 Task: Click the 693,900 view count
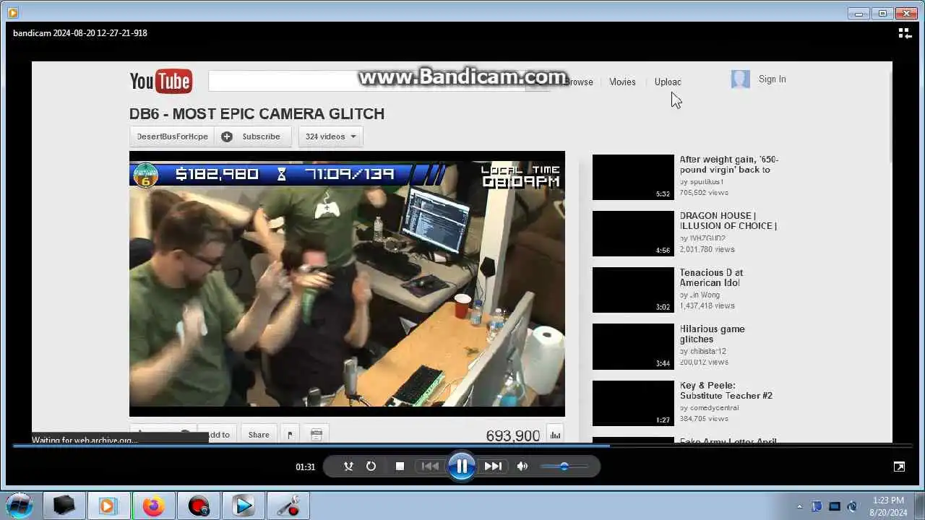(513, 435)
